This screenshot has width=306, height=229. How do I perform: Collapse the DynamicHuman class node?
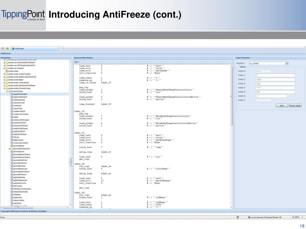[7, 91]
